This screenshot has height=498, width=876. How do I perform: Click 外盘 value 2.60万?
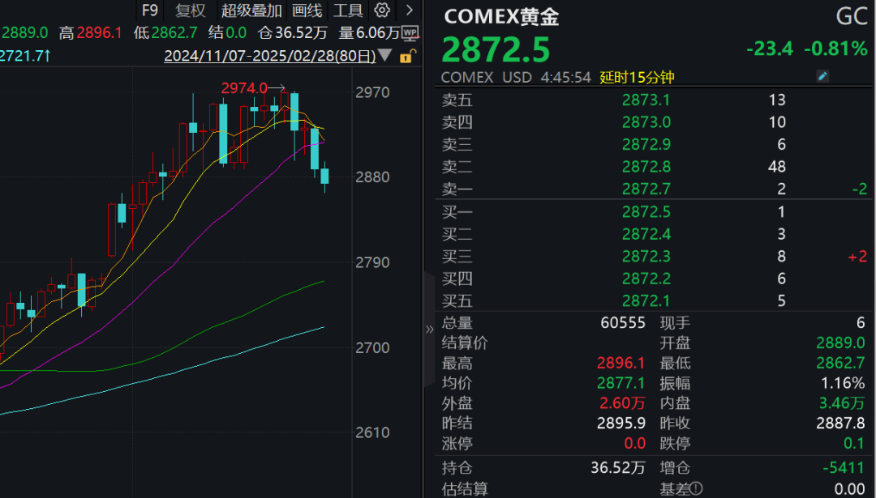(622, 402)
